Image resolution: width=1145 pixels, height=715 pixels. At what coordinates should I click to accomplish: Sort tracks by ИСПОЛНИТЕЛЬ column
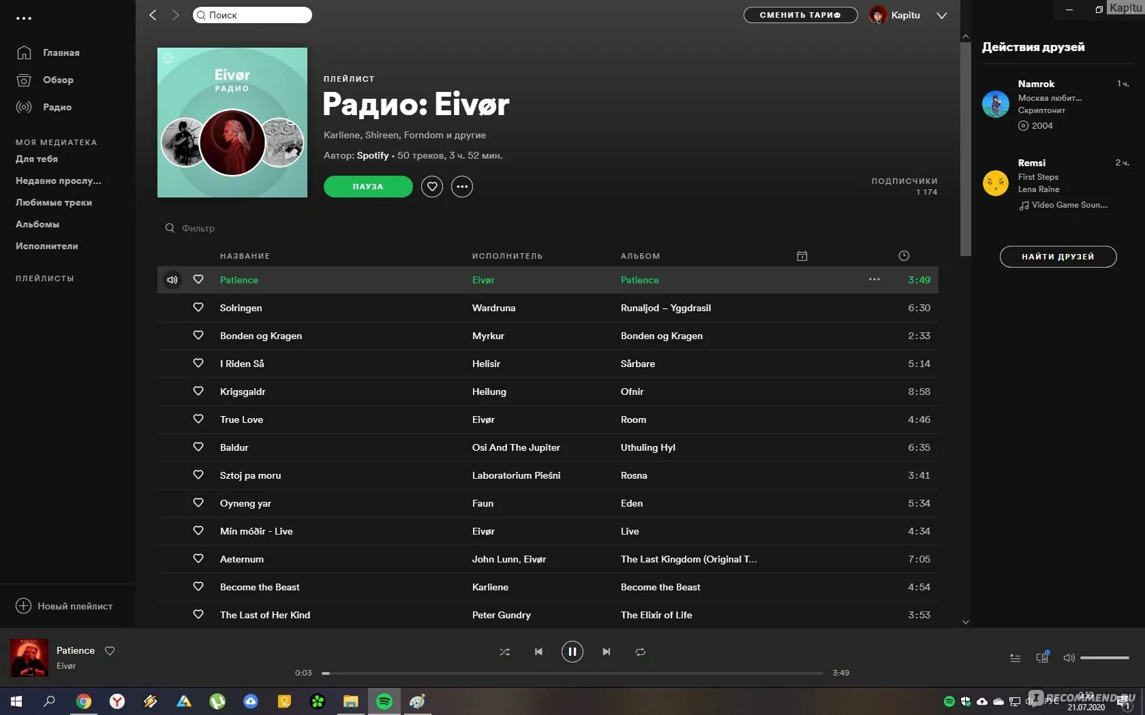coord(507,256)
